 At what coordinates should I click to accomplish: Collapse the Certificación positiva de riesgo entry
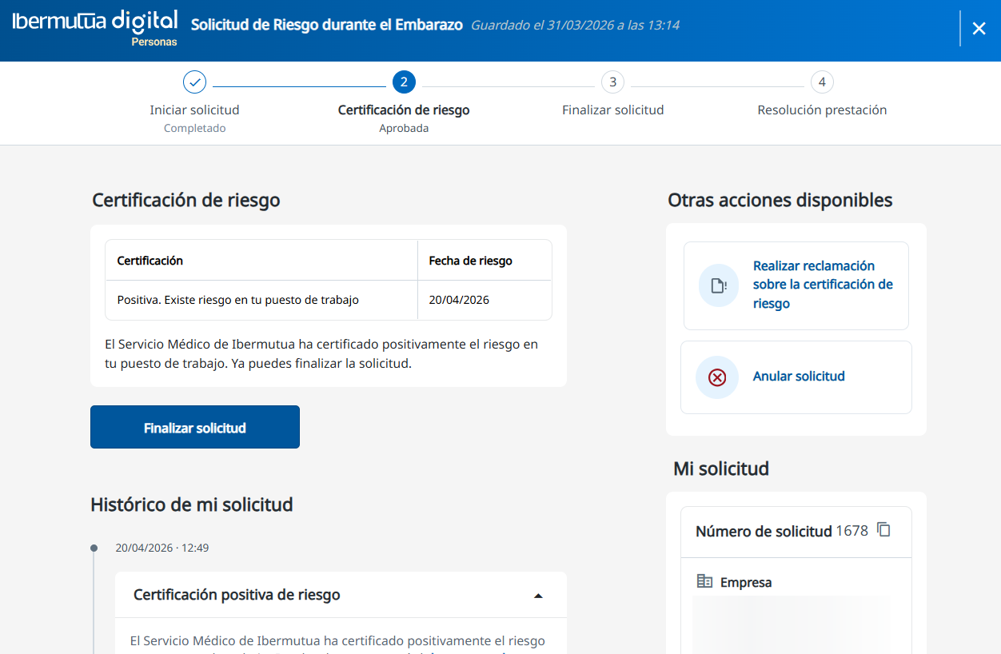538,596
